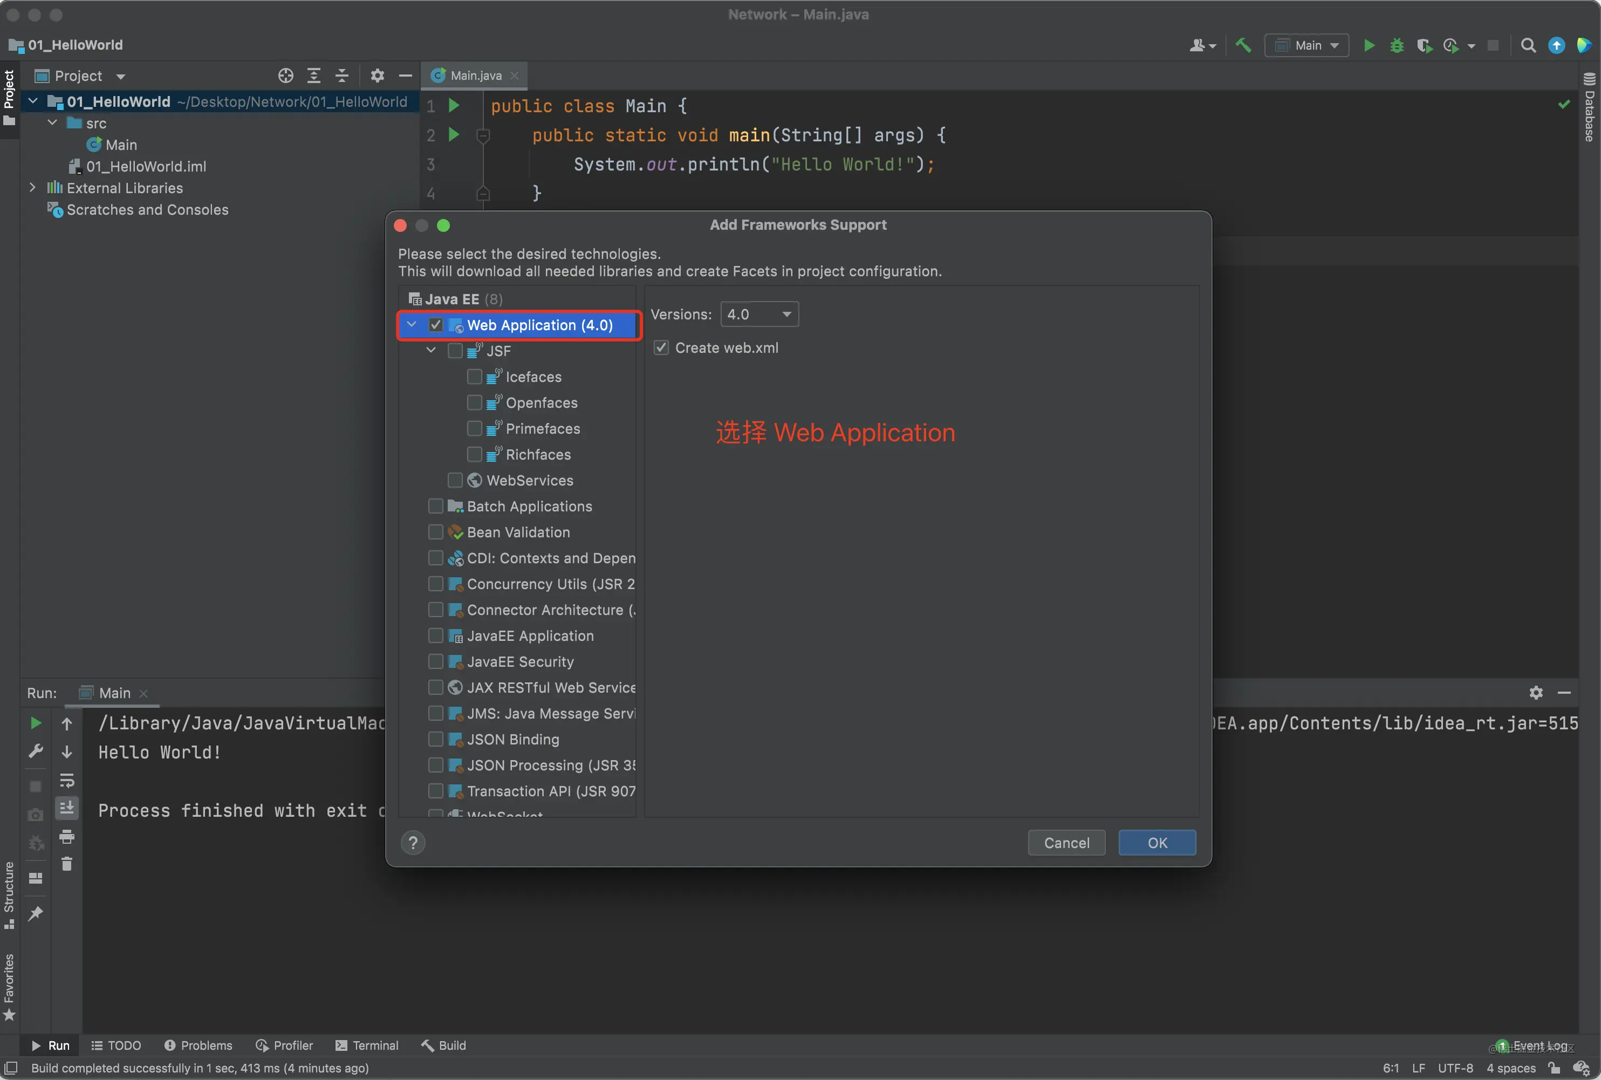Image resolution: width=1601 pixels, height=1080 pixels.
Task: Click scroll to end icon in Run
Action: point(67,808)
